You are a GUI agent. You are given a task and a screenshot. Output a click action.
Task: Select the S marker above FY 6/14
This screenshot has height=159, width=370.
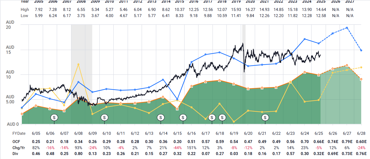pyautogui.click(x=161, y=117)
